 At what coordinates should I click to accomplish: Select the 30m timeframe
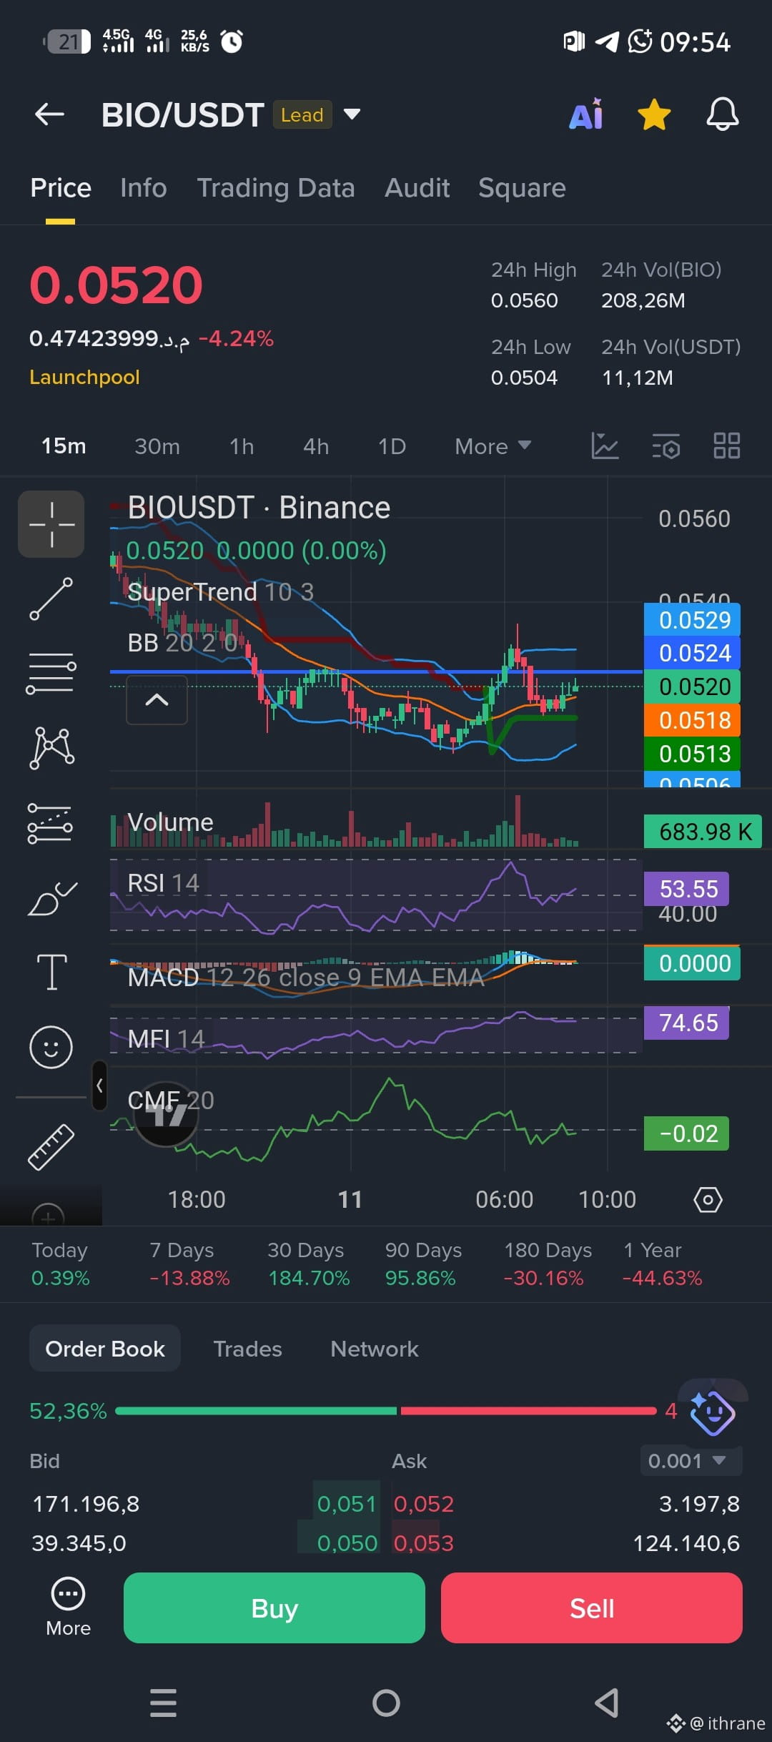point(157,446)
